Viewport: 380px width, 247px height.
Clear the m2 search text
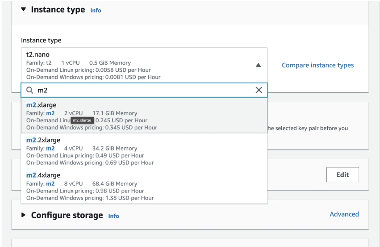click(x=259, y=90)
